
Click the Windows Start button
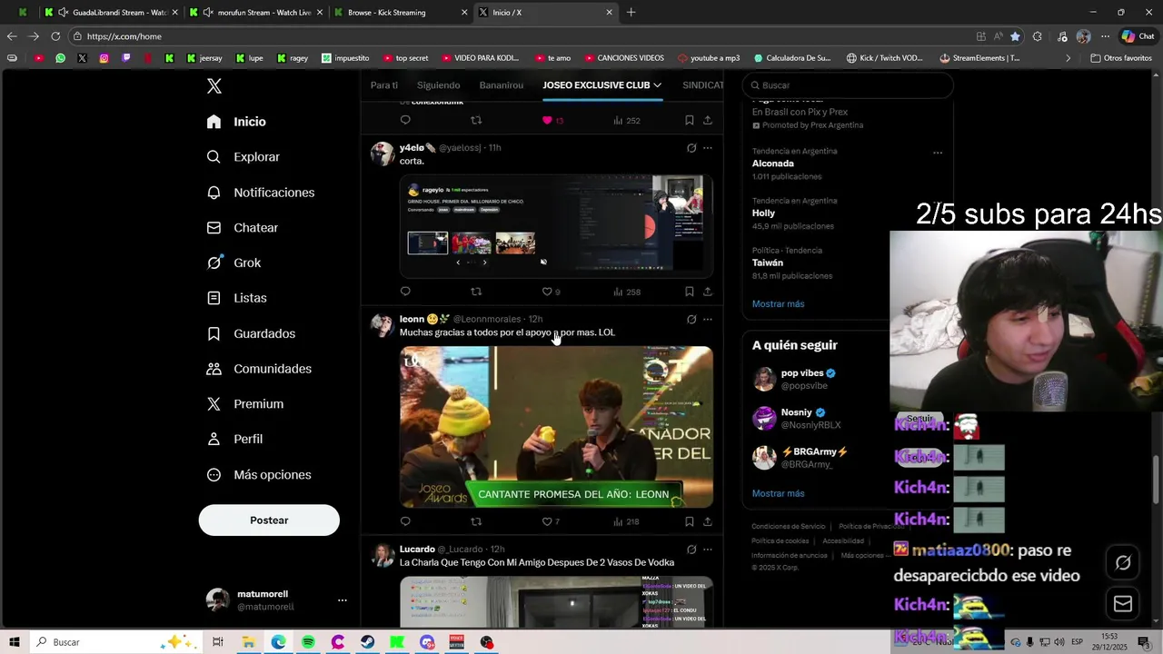pyautogui.click(x=15, y=642)
